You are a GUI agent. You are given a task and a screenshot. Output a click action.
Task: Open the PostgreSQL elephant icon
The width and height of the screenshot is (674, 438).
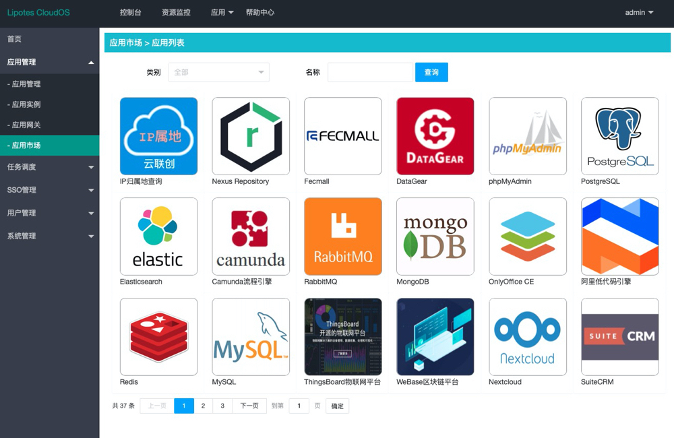[620, 136]
